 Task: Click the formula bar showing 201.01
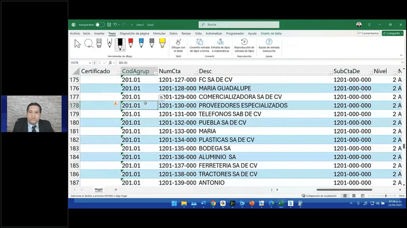tap(258, 63)
